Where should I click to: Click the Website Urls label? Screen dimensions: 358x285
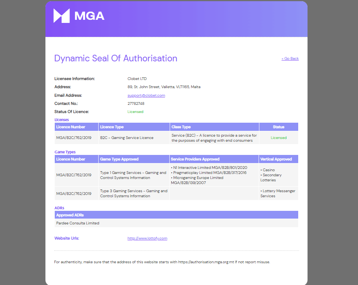pyautogui.click(x=67, y=238)
